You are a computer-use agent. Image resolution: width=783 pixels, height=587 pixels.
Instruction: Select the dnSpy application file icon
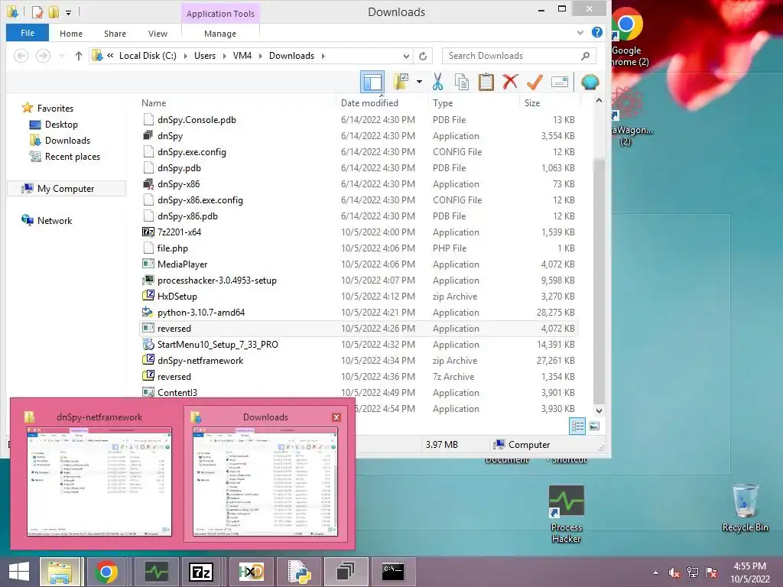(148, 136)
